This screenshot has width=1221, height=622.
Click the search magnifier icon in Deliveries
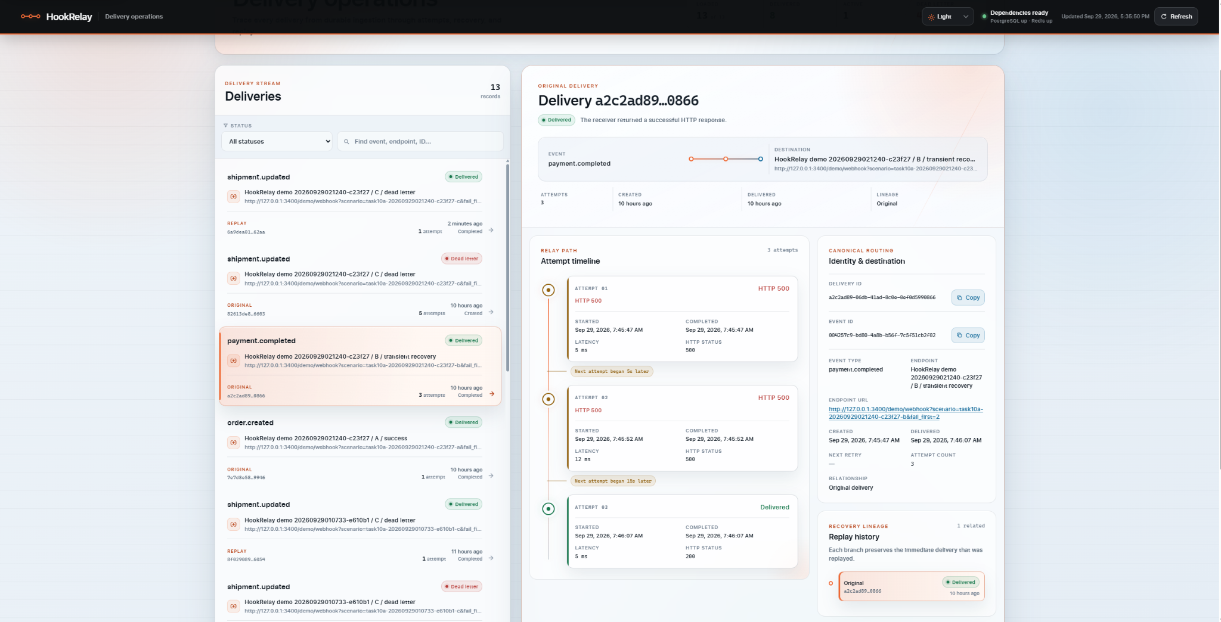(x=346, y=142)
